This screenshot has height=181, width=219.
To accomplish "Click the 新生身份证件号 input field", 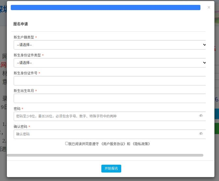I will [109, 81].
